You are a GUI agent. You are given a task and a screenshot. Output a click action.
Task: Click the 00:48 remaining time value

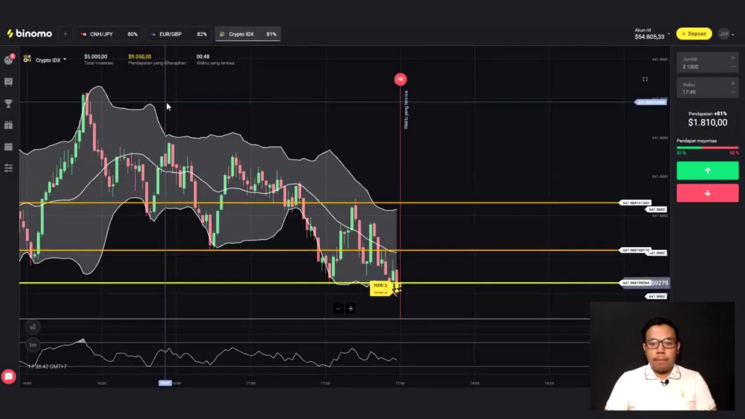pyautogui.click(x=203, y=57)
